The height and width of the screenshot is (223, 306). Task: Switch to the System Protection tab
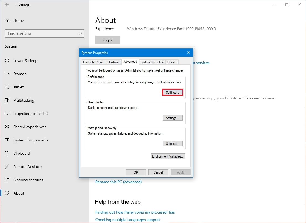[x=152, y=62]
